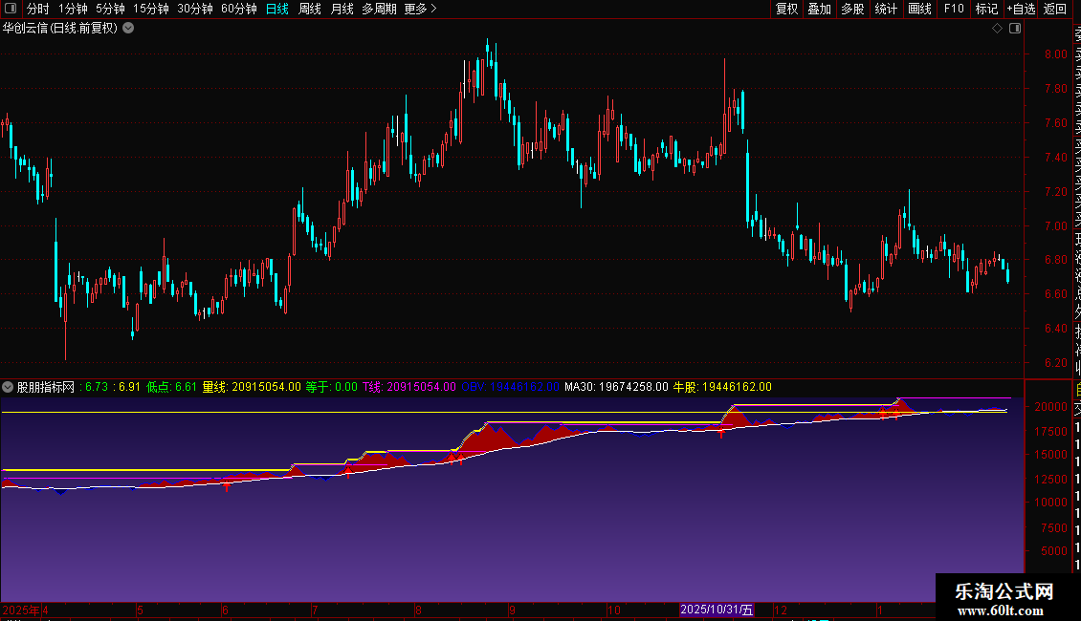Viewport: 1081px width, 621px height.
Task: Click the 叠加 overlay button
Action: click(820, 9)
